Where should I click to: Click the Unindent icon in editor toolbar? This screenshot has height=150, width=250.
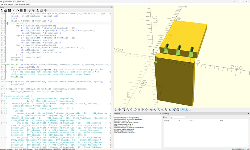pos(21,11)
